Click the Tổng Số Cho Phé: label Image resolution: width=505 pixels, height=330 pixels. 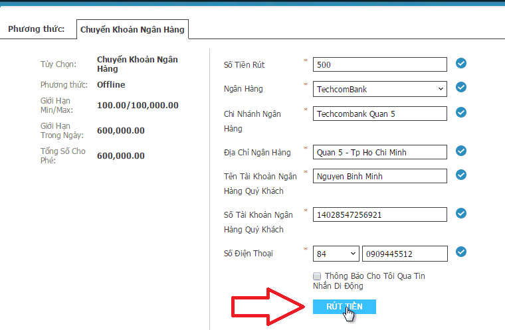click(63, 155)
